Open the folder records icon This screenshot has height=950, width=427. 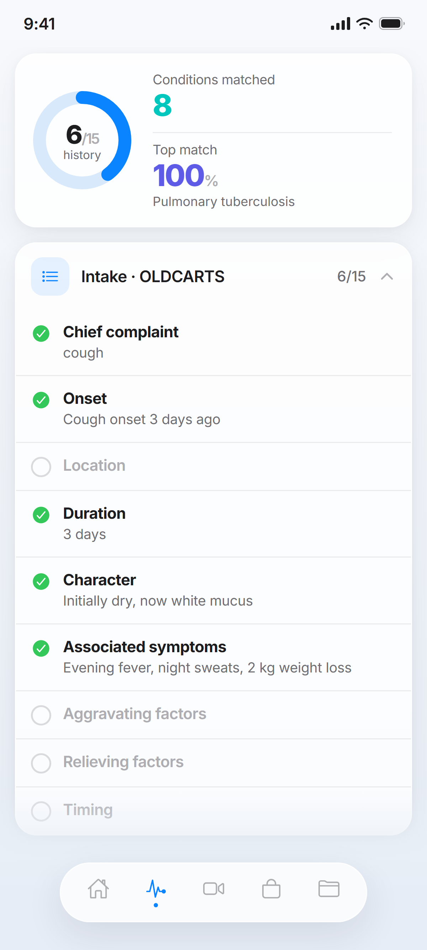pos(328,888)
